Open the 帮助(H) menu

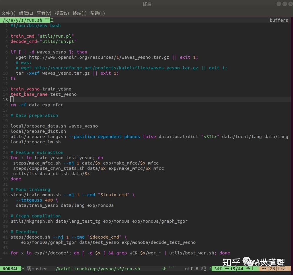pyautogui.click(x=97, y=13)
